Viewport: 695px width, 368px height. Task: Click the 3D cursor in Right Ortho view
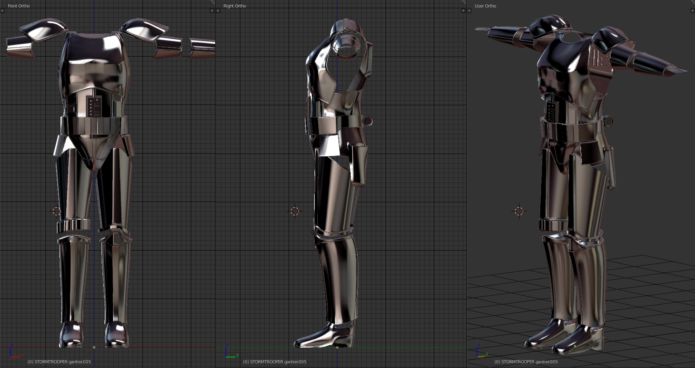(295, 211)
